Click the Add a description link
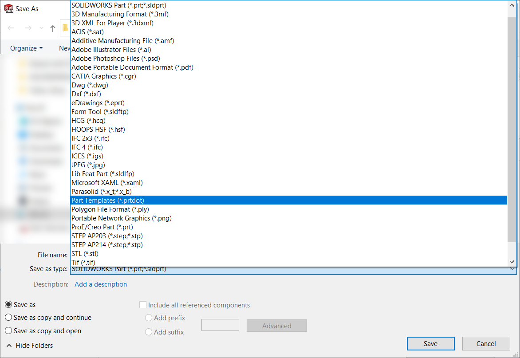 pyautogui.click(x=101, y=284)
